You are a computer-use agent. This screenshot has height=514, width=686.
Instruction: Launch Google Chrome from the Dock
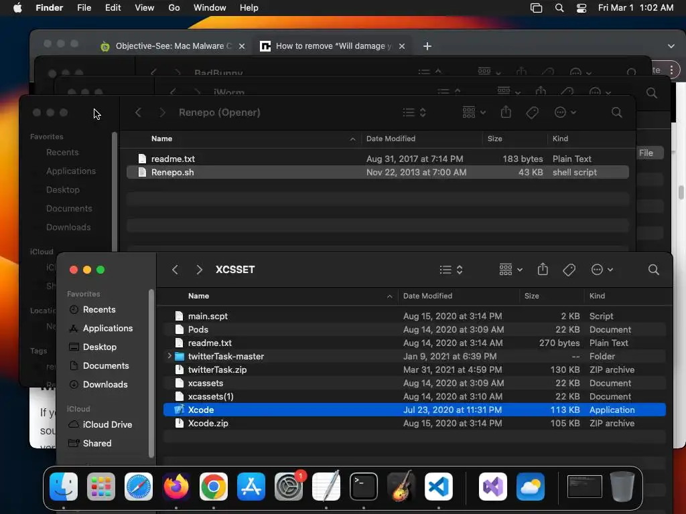(214, 487)
